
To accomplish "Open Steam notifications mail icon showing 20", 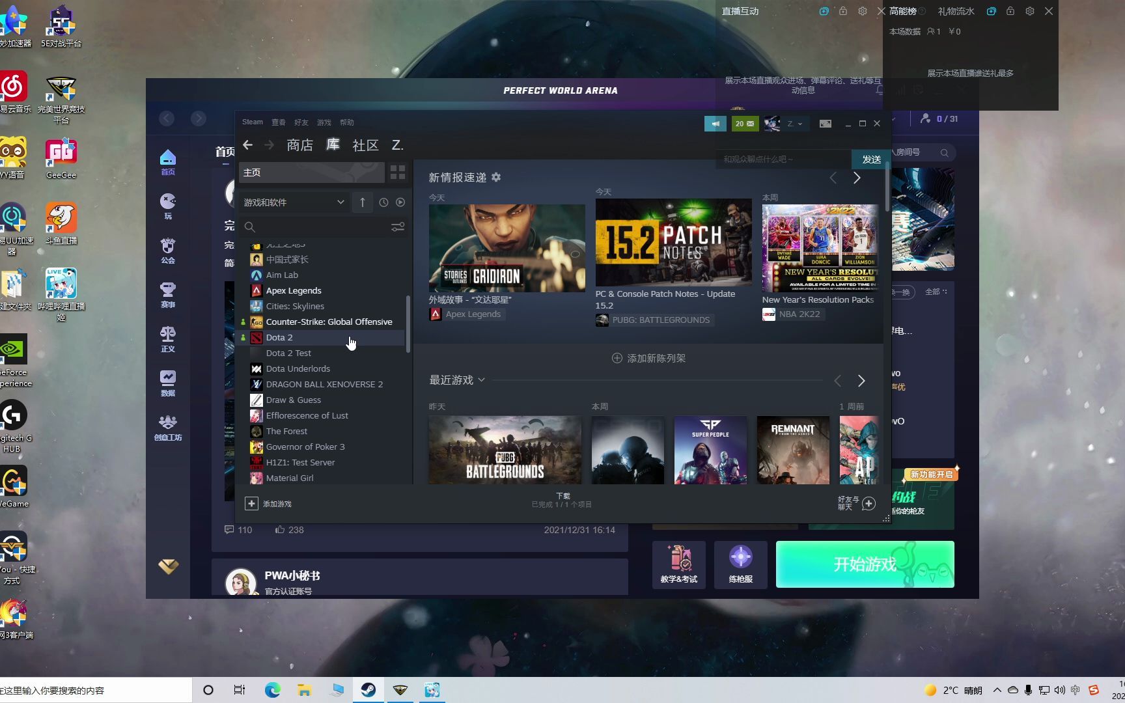I will (744, 123).
